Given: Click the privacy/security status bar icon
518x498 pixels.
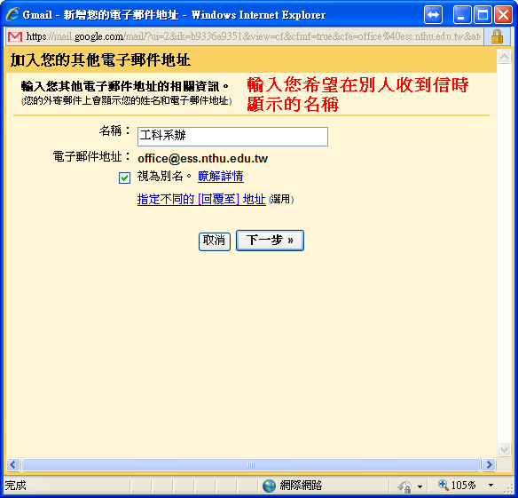Looking at the screenshot, I should coord(404,486).
